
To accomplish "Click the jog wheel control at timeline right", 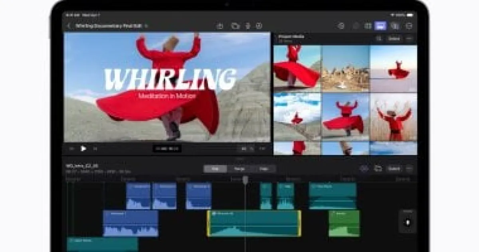I will point(408,222).
